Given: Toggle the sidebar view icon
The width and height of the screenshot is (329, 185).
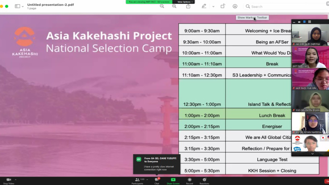Looking at the screenshot, I should pos(17,6).
